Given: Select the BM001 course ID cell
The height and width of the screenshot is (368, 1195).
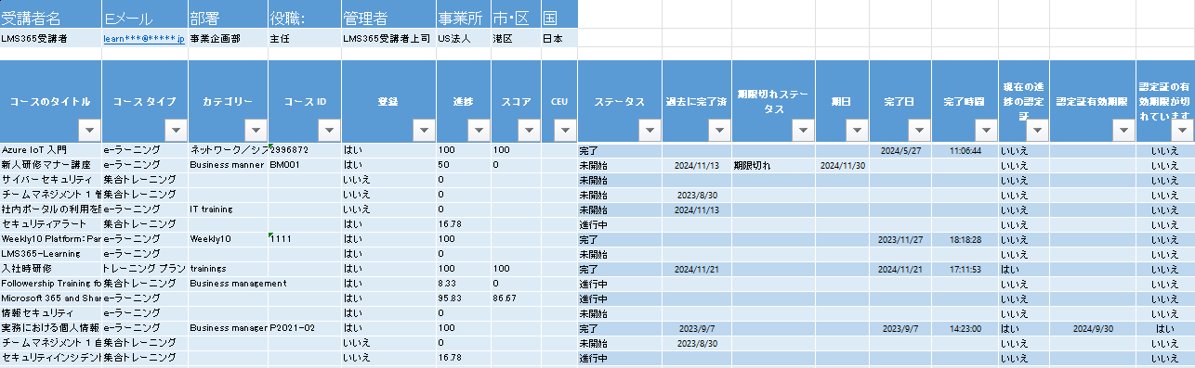Looking at the screenshot, I should click(x=305, y=164).
